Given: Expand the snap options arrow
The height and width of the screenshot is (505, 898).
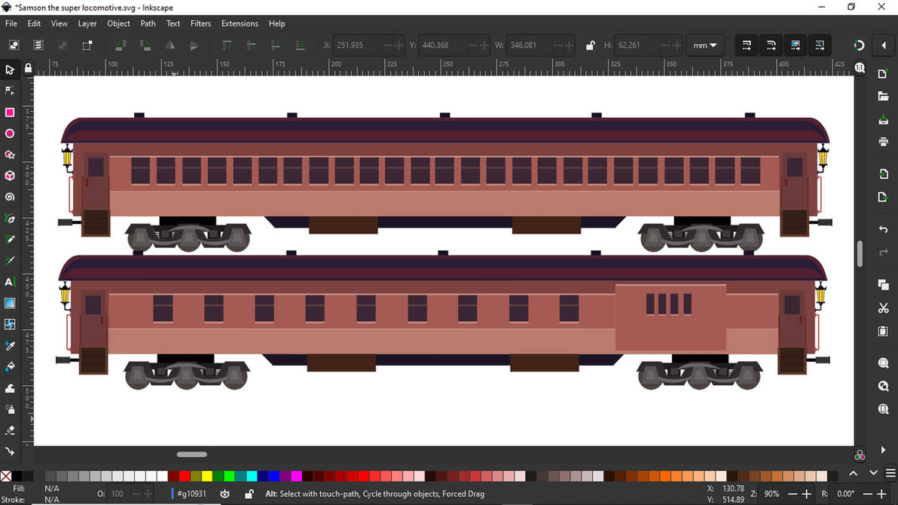Looking at the screenshot, I should click(884, 45).
